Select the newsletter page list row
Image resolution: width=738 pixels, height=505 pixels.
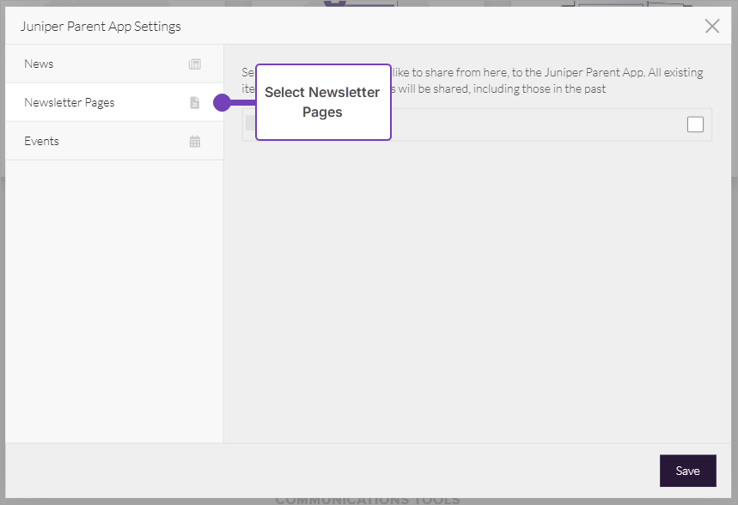(533, 125)
